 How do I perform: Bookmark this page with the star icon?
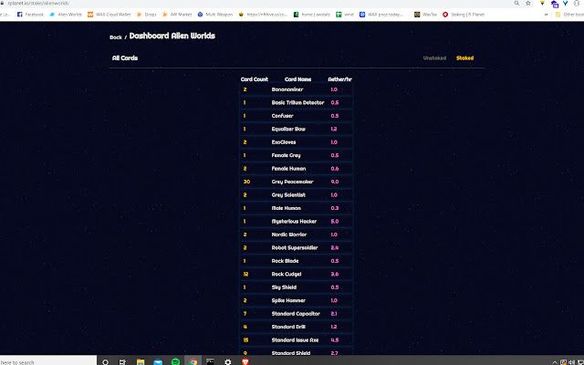click(x=528, y=3)
